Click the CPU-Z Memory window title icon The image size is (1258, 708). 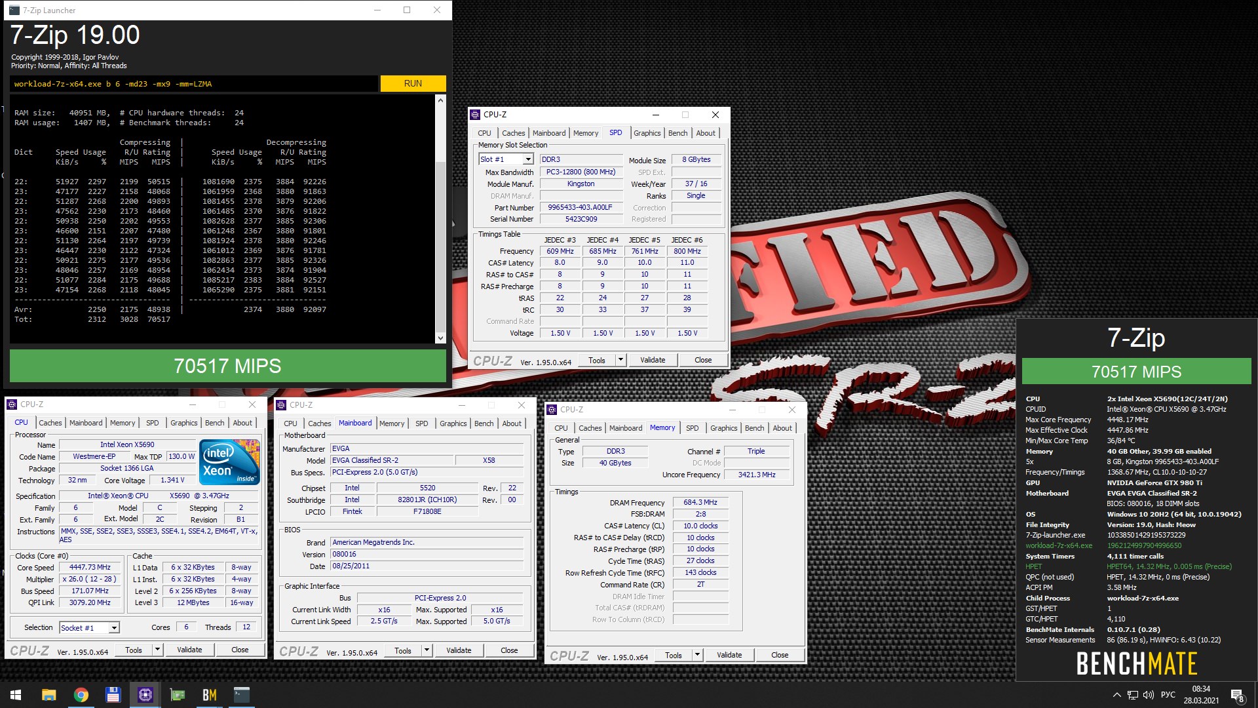tap(552, 410)
